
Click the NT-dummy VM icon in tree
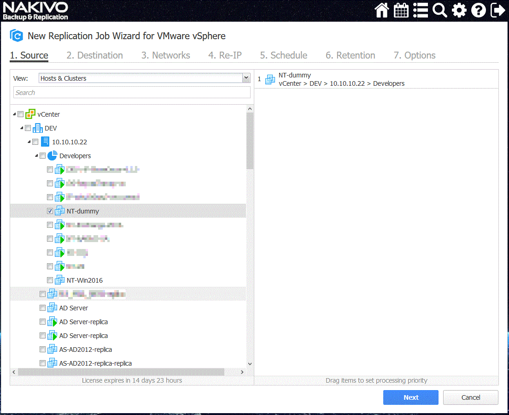(x=59, y=211)
